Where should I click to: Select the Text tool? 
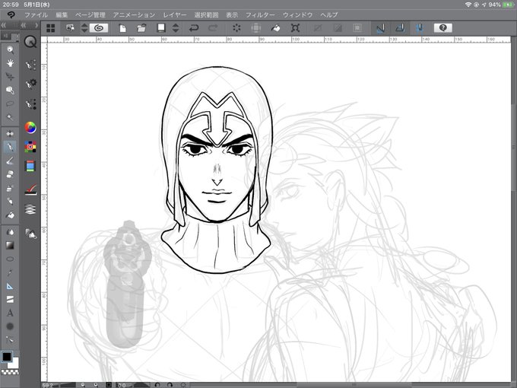(x=10, y=313)
